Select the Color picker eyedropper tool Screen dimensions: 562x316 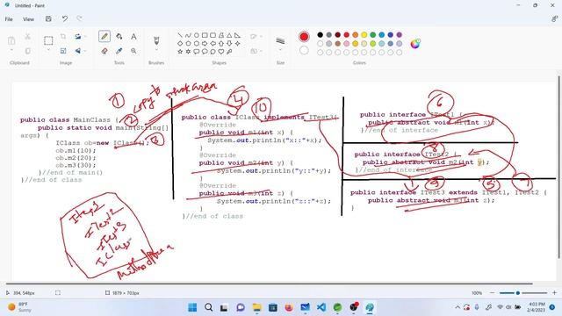[119, 51]
